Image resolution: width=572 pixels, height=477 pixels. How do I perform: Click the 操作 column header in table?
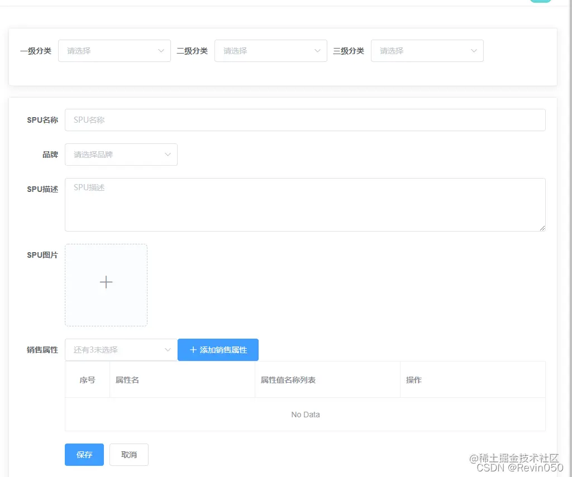[414, 379]
